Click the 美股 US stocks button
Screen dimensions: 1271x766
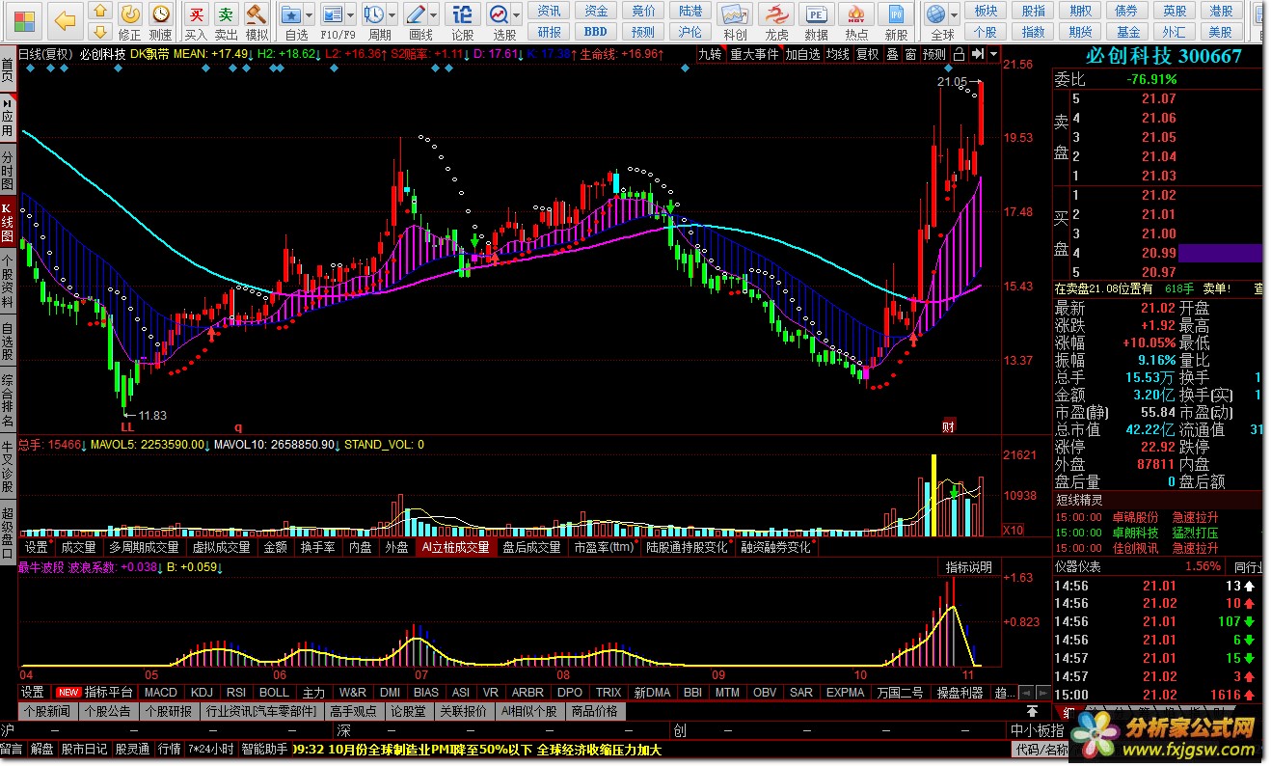click(1221, 31)
